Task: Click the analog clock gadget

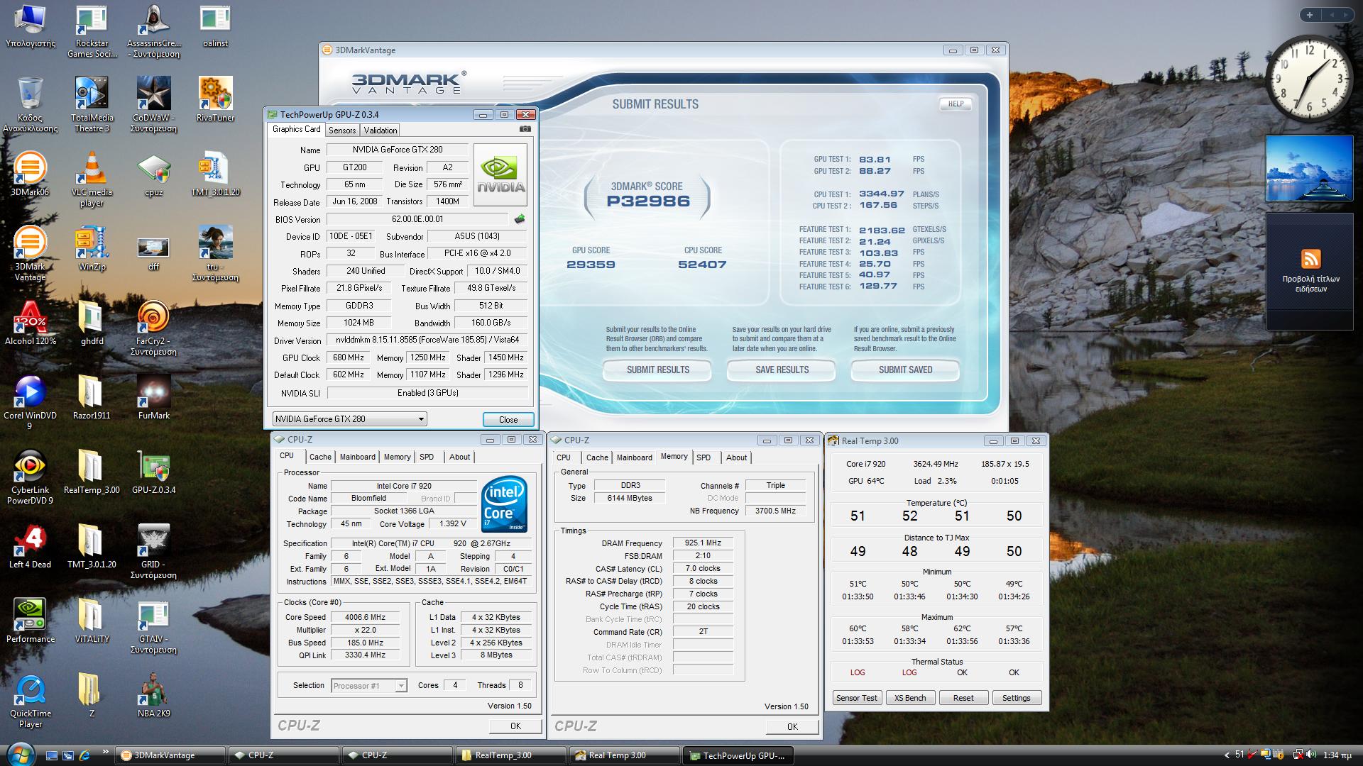Action: tap(1310, 79)
